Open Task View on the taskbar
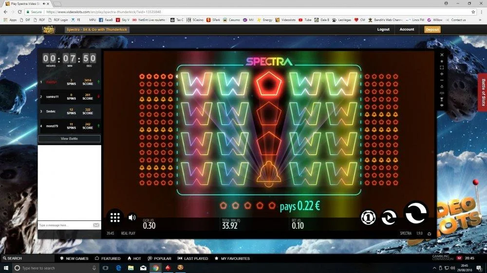 tap(105, 268)
